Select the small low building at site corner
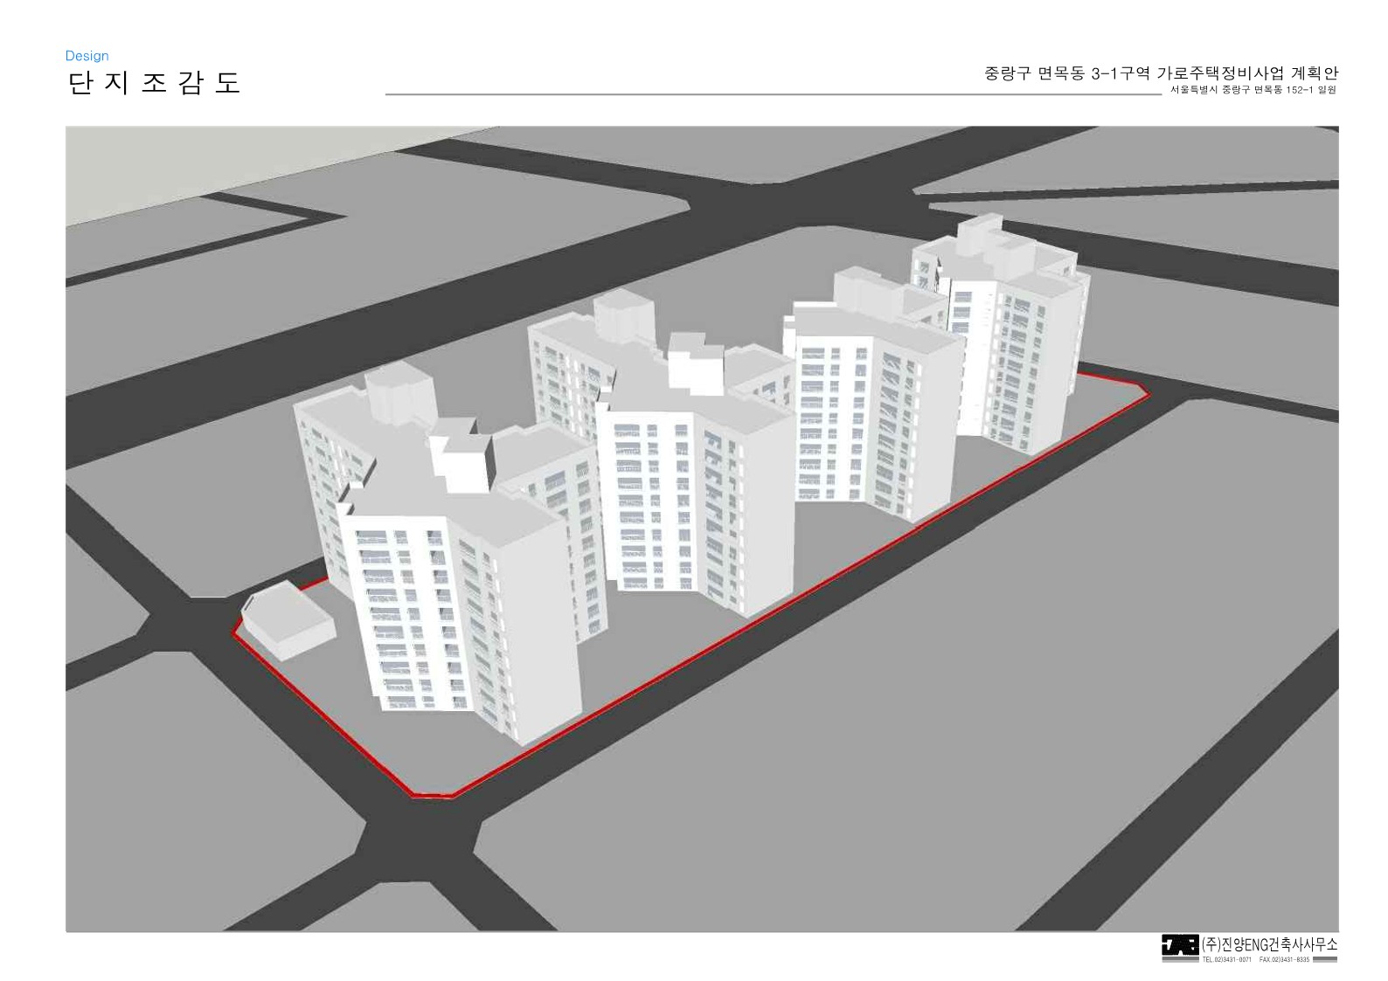The image size is (1388, 981). coord(288,618)
